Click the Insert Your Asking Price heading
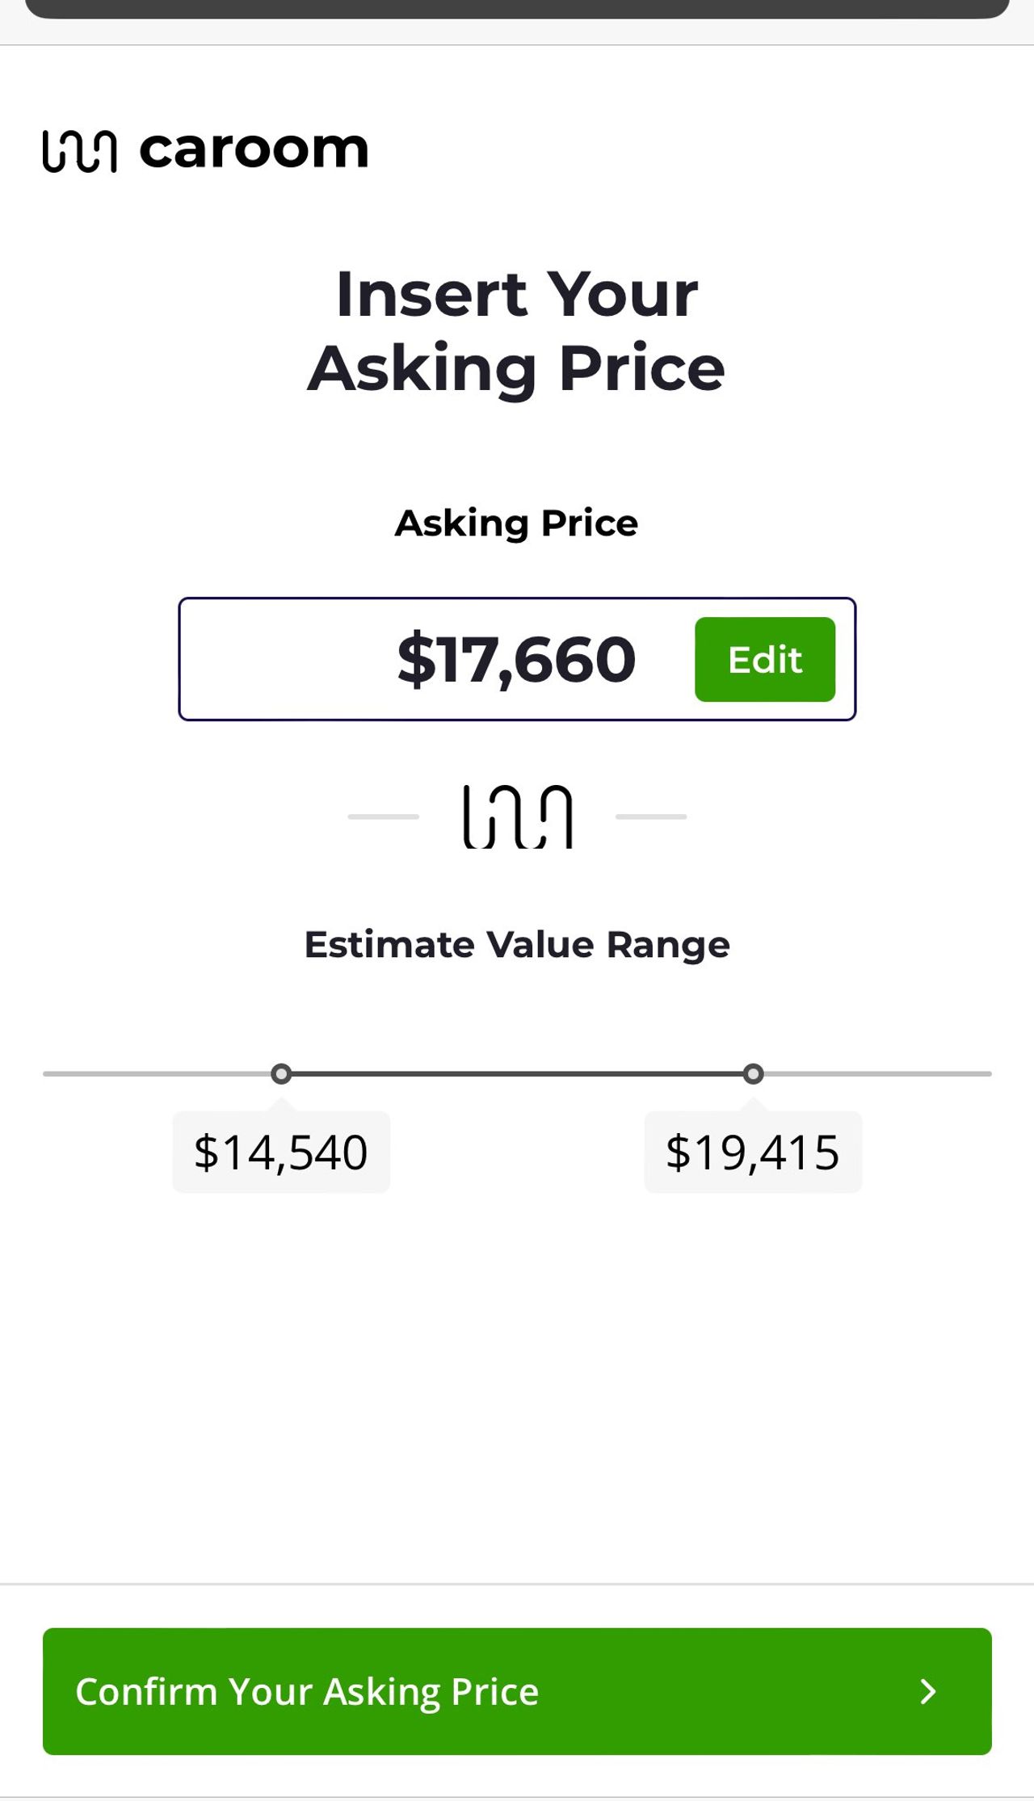Image resolution: width=1034 pixels, height=1801 pixels. click(517, 331)
